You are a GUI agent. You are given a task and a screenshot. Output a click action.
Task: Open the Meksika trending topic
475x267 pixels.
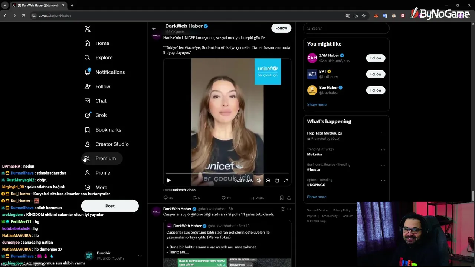[314, 154]
